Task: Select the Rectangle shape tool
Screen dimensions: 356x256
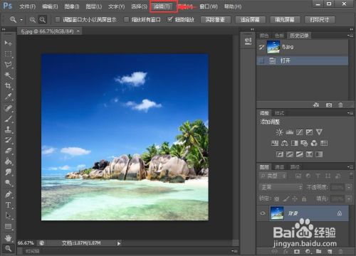Action: pos(8,226)
